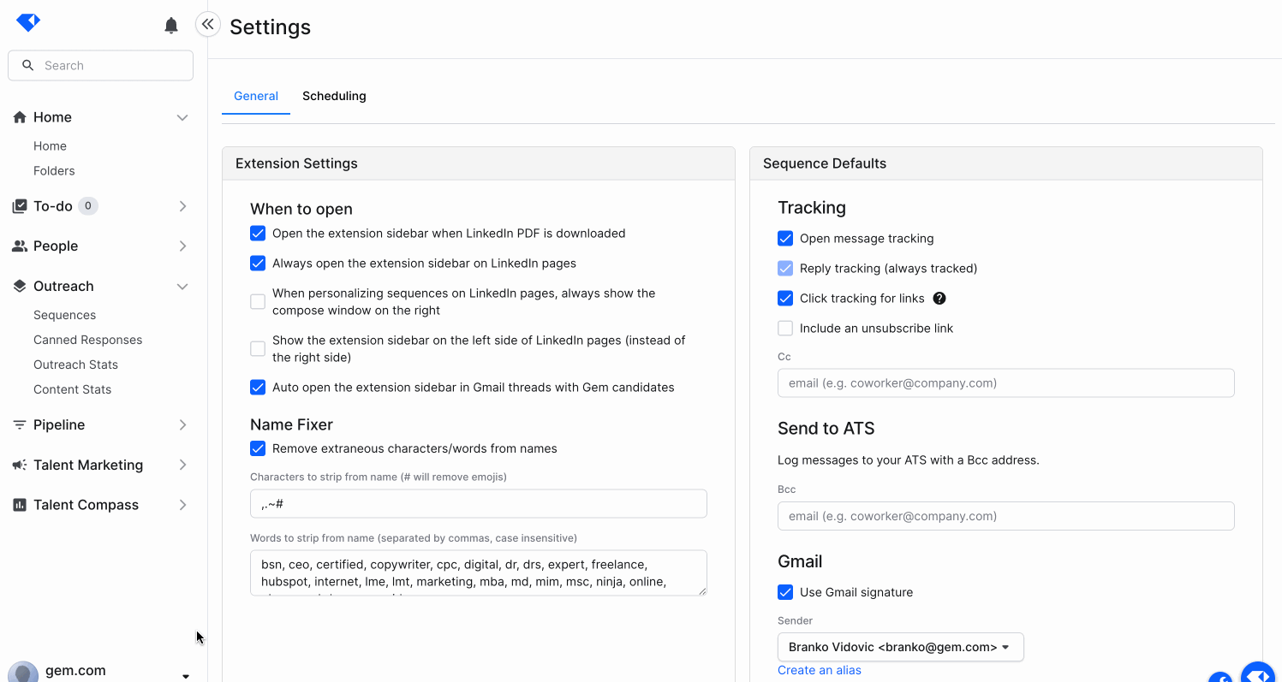Click the help icon beside click tracking
The height and width of the screenshot is (682, 1282).
(939, 299)
